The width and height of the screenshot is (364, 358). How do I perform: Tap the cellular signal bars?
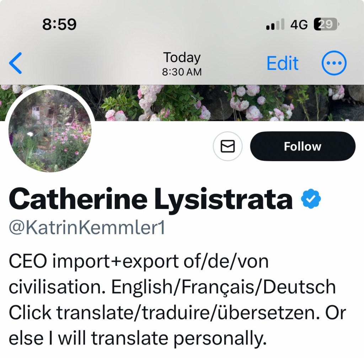[275, 25]
